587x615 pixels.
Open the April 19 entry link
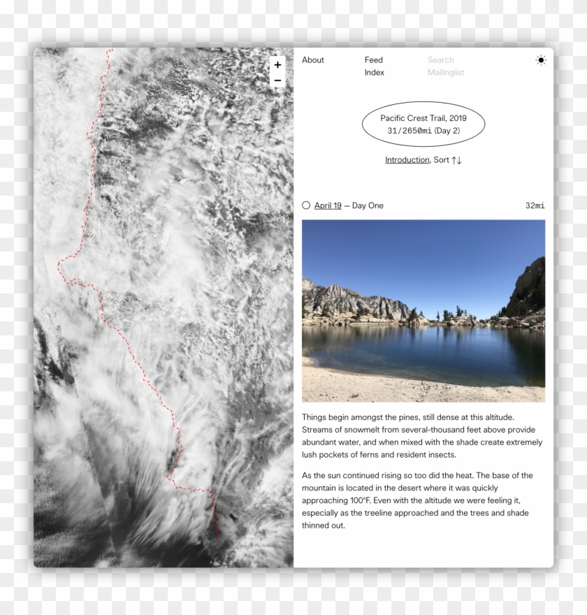[x=328, y=205]
